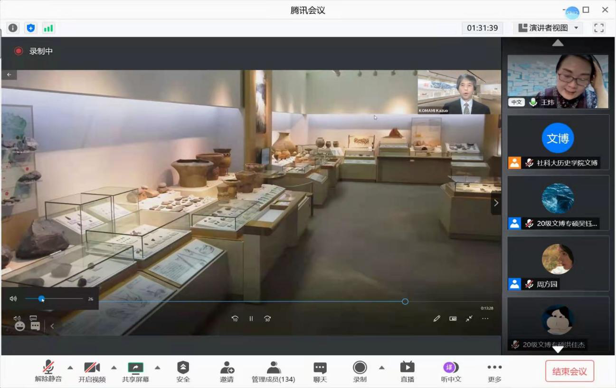Pause the shared museum video
This screenshot has width=616, height=388.
point(251,319)
